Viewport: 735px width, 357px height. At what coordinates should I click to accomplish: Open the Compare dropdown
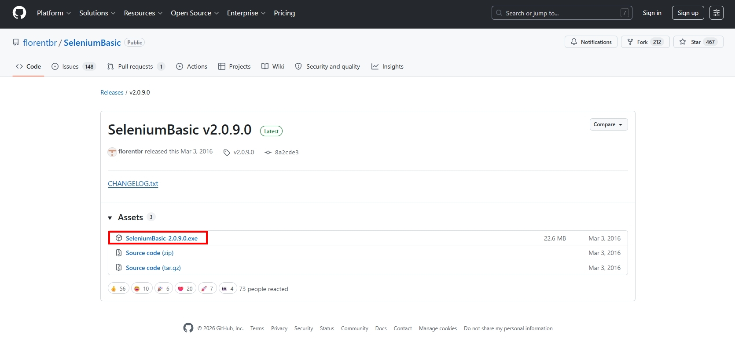(x=609, y=124)
